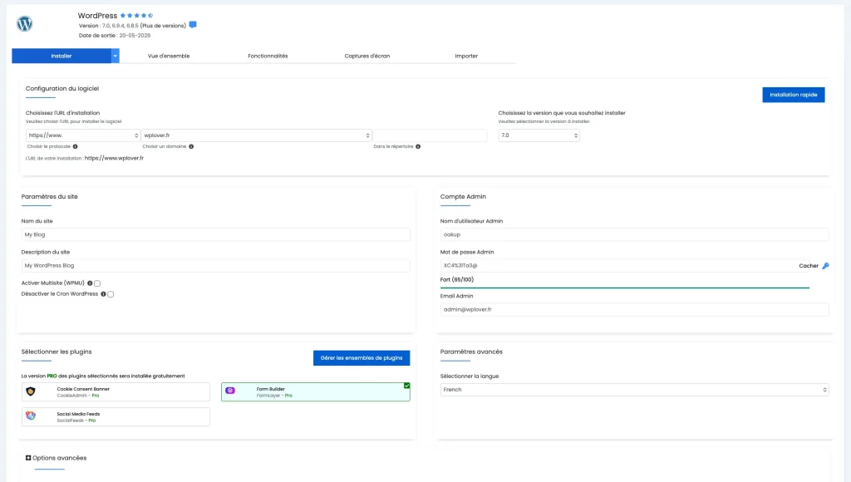851x482 pixels.
Task: Click the Nom d'utilisateur Admin field
Action: pyautogui.click(x=634, y=235)
